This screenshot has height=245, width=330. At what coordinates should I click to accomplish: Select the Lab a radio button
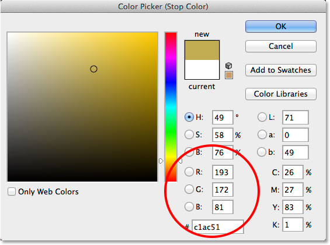[262, 134]
